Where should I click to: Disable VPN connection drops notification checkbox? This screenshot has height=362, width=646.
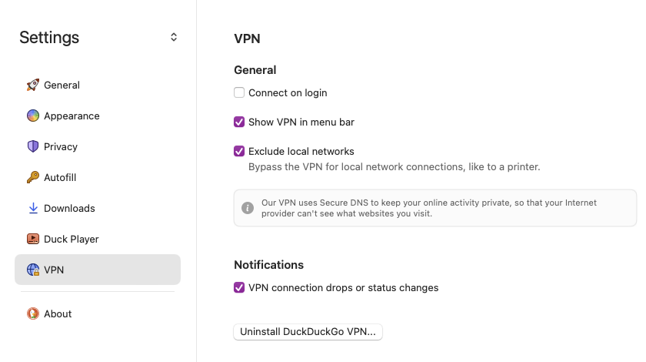[239, 287]
